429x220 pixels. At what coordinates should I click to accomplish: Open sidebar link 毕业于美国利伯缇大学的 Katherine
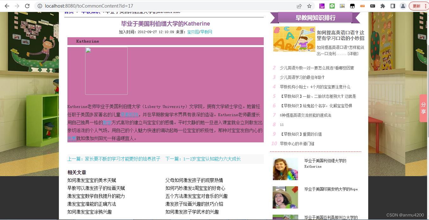click(325, 164)
